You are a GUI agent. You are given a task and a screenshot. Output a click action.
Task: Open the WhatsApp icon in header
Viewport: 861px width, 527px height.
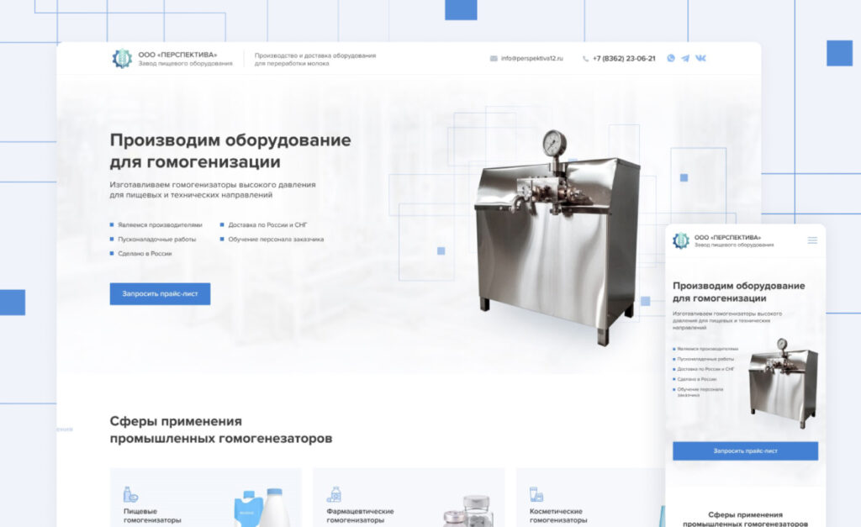[670, 58]
